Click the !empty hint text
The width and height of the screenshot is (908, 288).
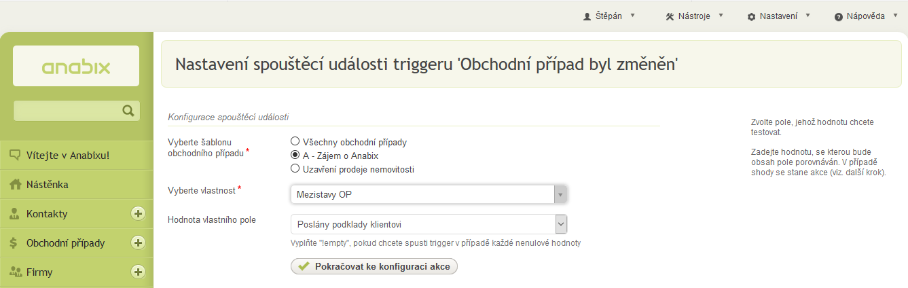click(435, 243)
